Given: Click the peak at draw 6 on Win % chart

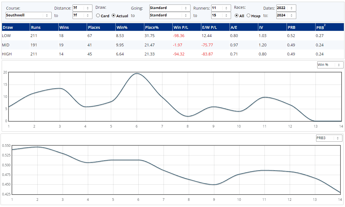Looking at the screenshot, I should (x=137, y=74).
